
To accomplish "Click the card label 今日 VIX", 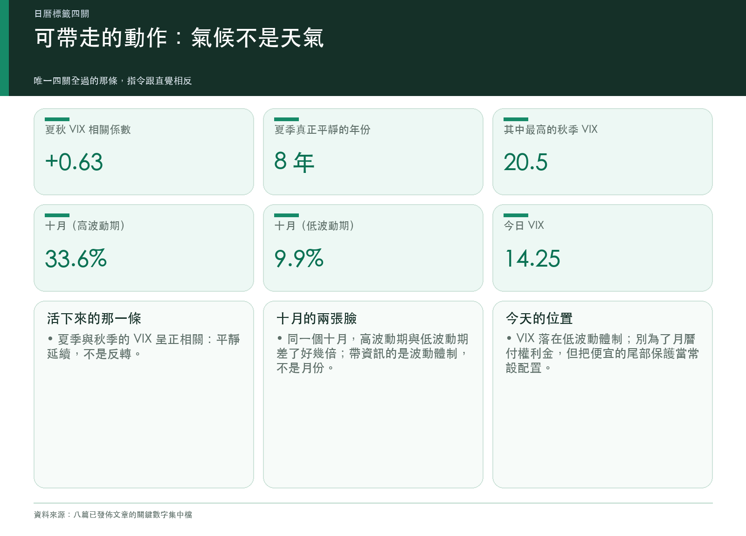I will [x=524, y=226].
